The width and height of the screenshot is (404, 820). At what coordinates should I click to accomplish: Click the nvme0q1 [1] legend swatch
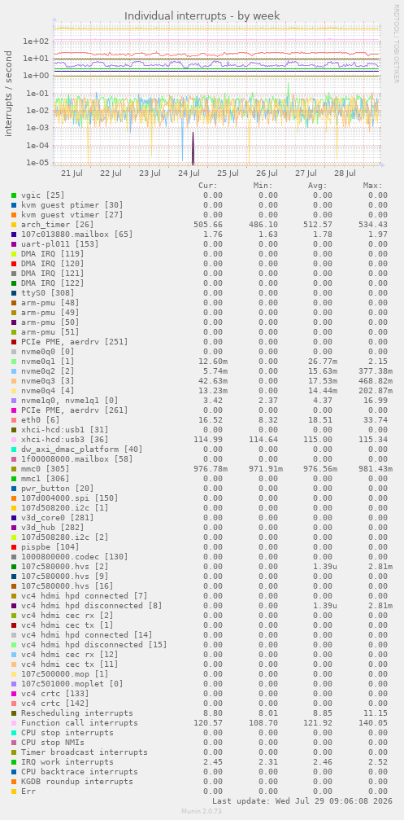click(14, 362)
